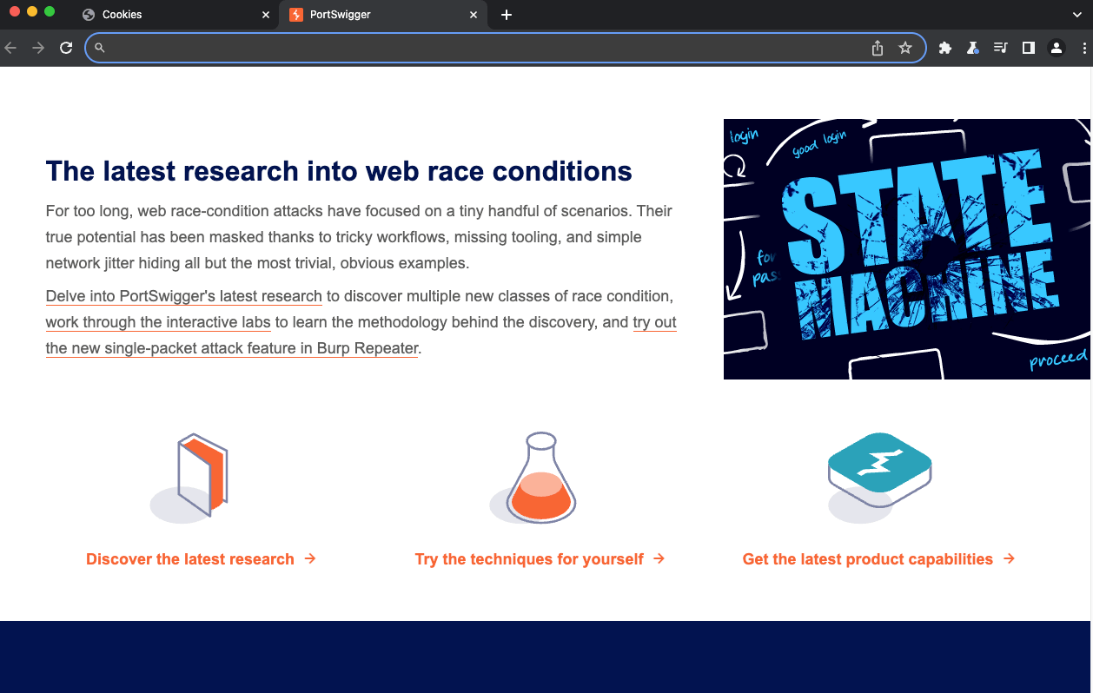The image size is (1093, 693).
Task: Click the orange lab flask icon
Action: coord(533,478)
